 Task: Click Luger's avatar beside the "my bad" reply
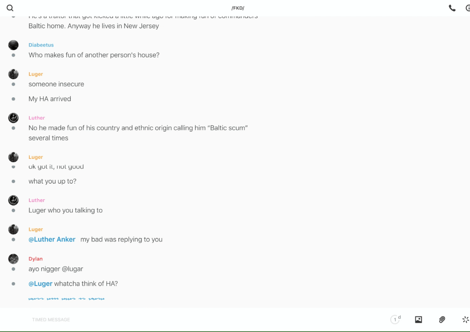click(x=13, y=230)
